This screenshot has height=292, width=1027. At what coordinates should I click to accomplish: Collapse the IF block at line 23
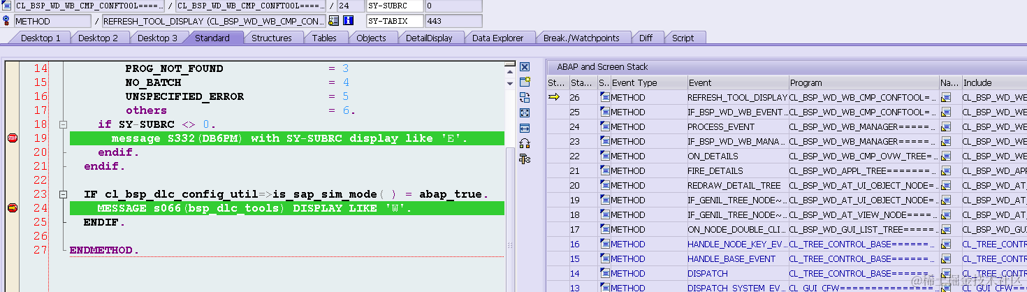click(63, 194)
